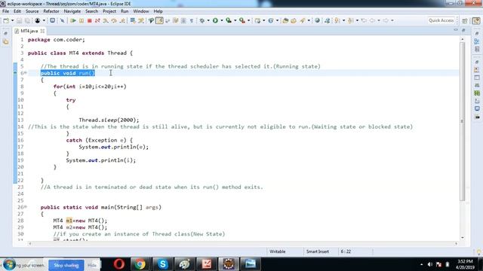Click the 6 : 22 cursor position status
The width and height of the screenshot is (483, 271).
(346, 251)
